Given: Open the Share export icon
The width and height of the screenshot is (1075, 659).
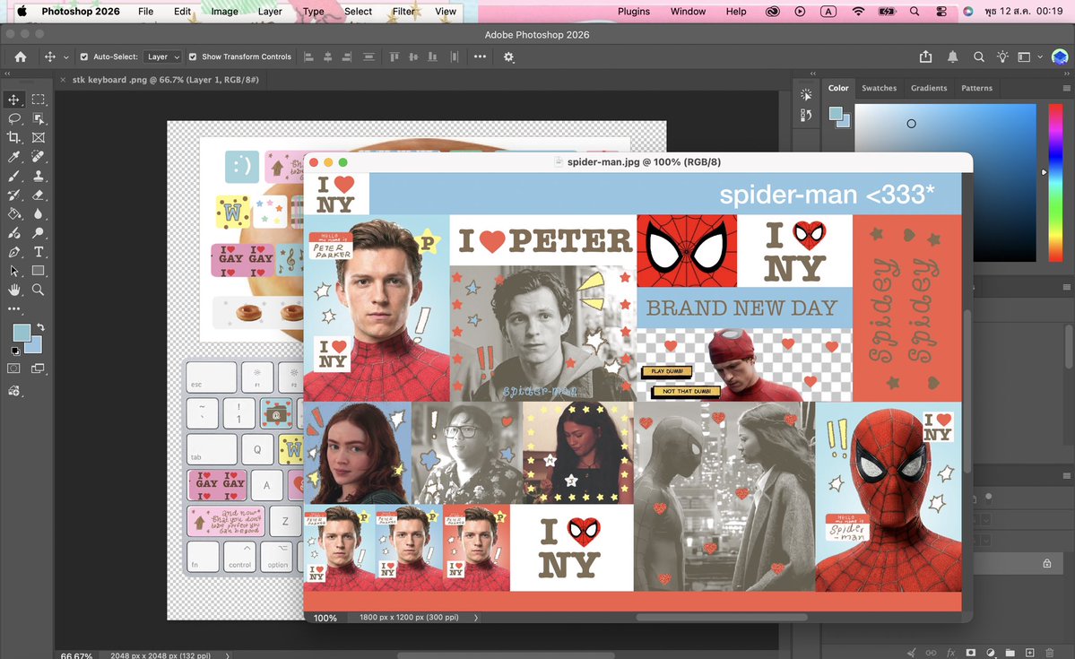Looking at the screenshot, I should pyautogui.click(x=925, y=56).
